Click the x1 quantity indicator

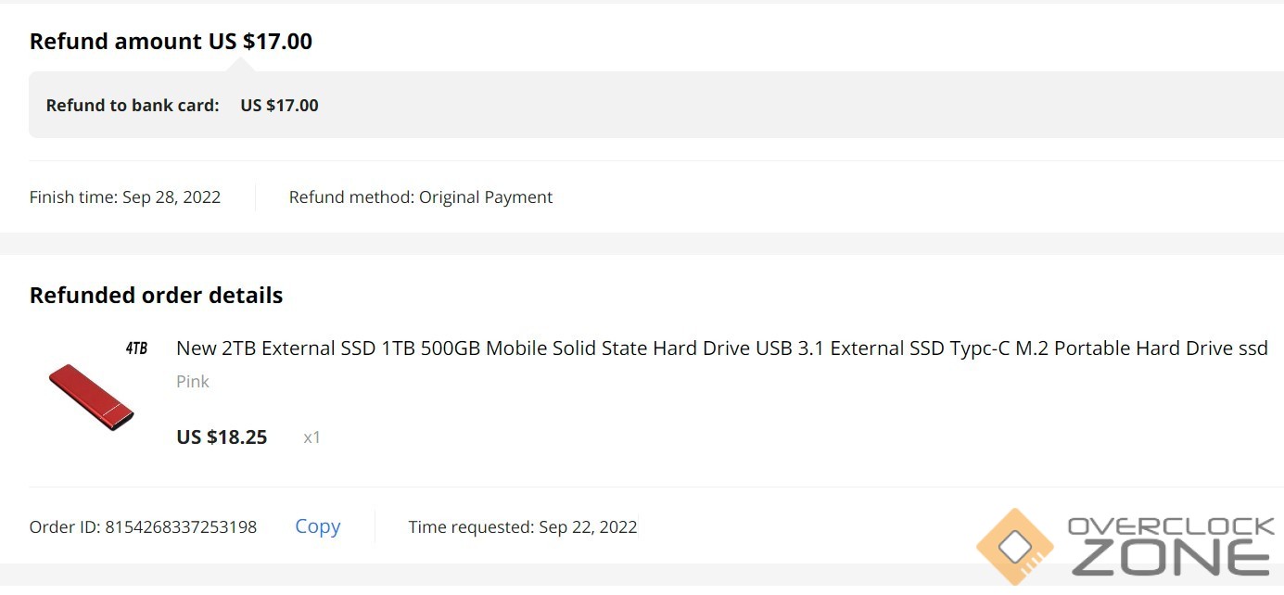311,437
